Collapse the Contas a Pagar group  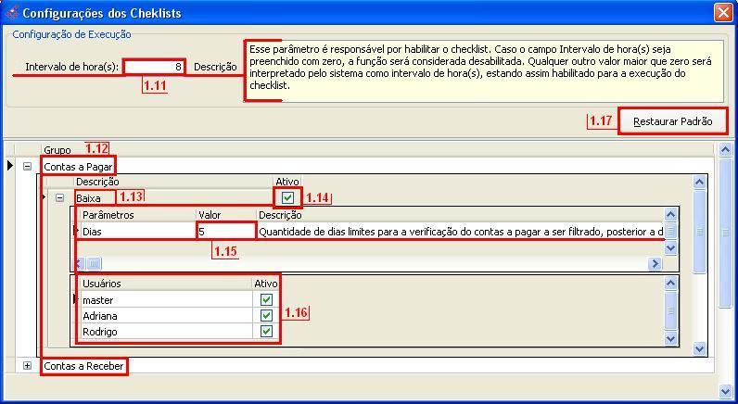tap(27, 167)
